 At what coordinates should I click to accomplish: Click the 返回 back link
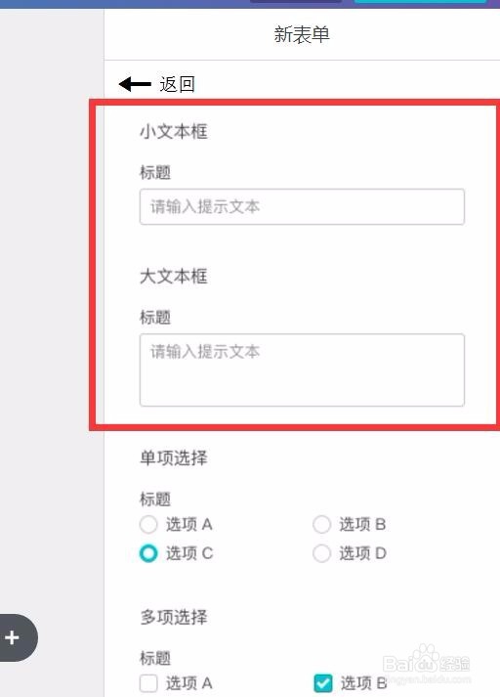pyautogui.click(x=177, y=84)
